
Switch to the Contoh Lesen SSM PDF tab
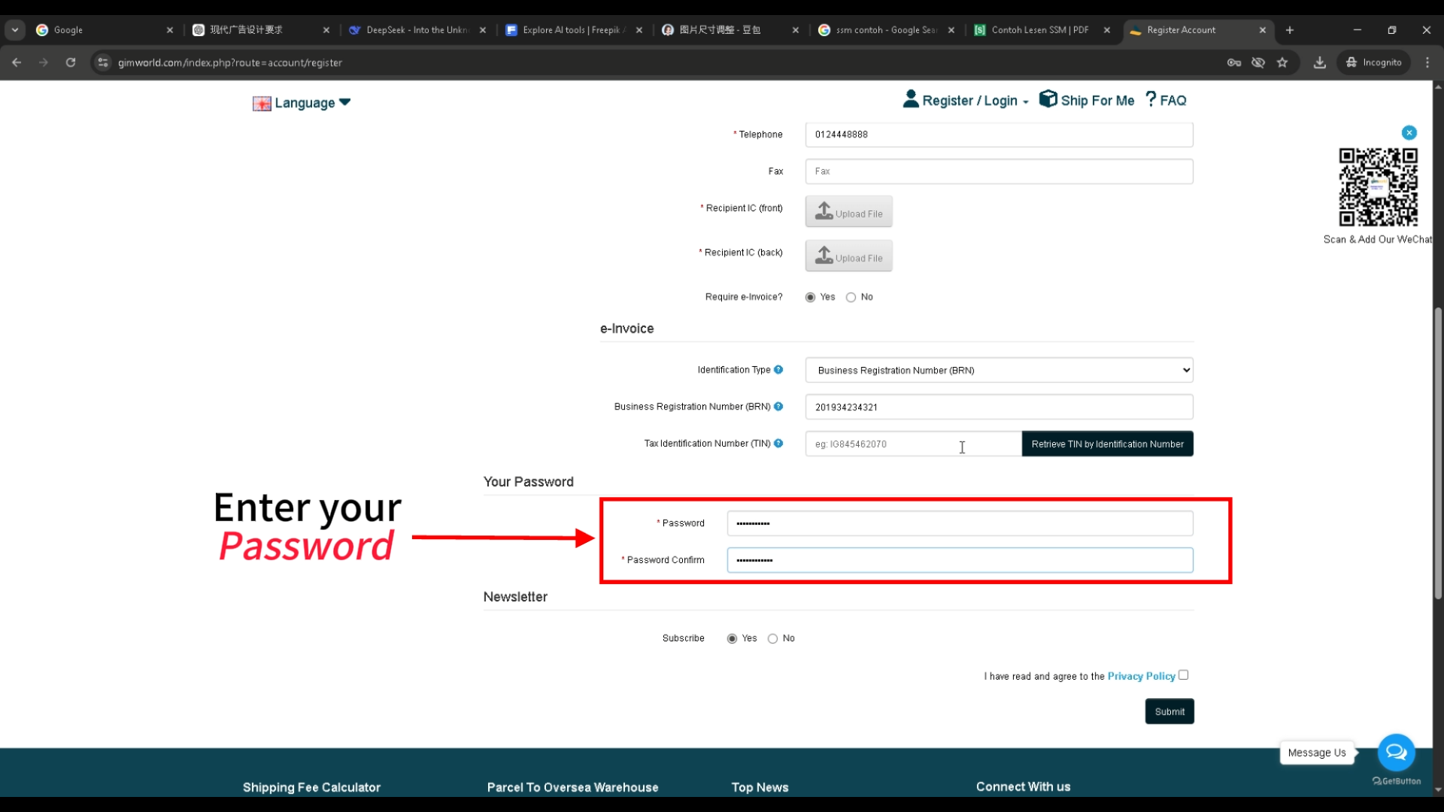pos(1038,30)
